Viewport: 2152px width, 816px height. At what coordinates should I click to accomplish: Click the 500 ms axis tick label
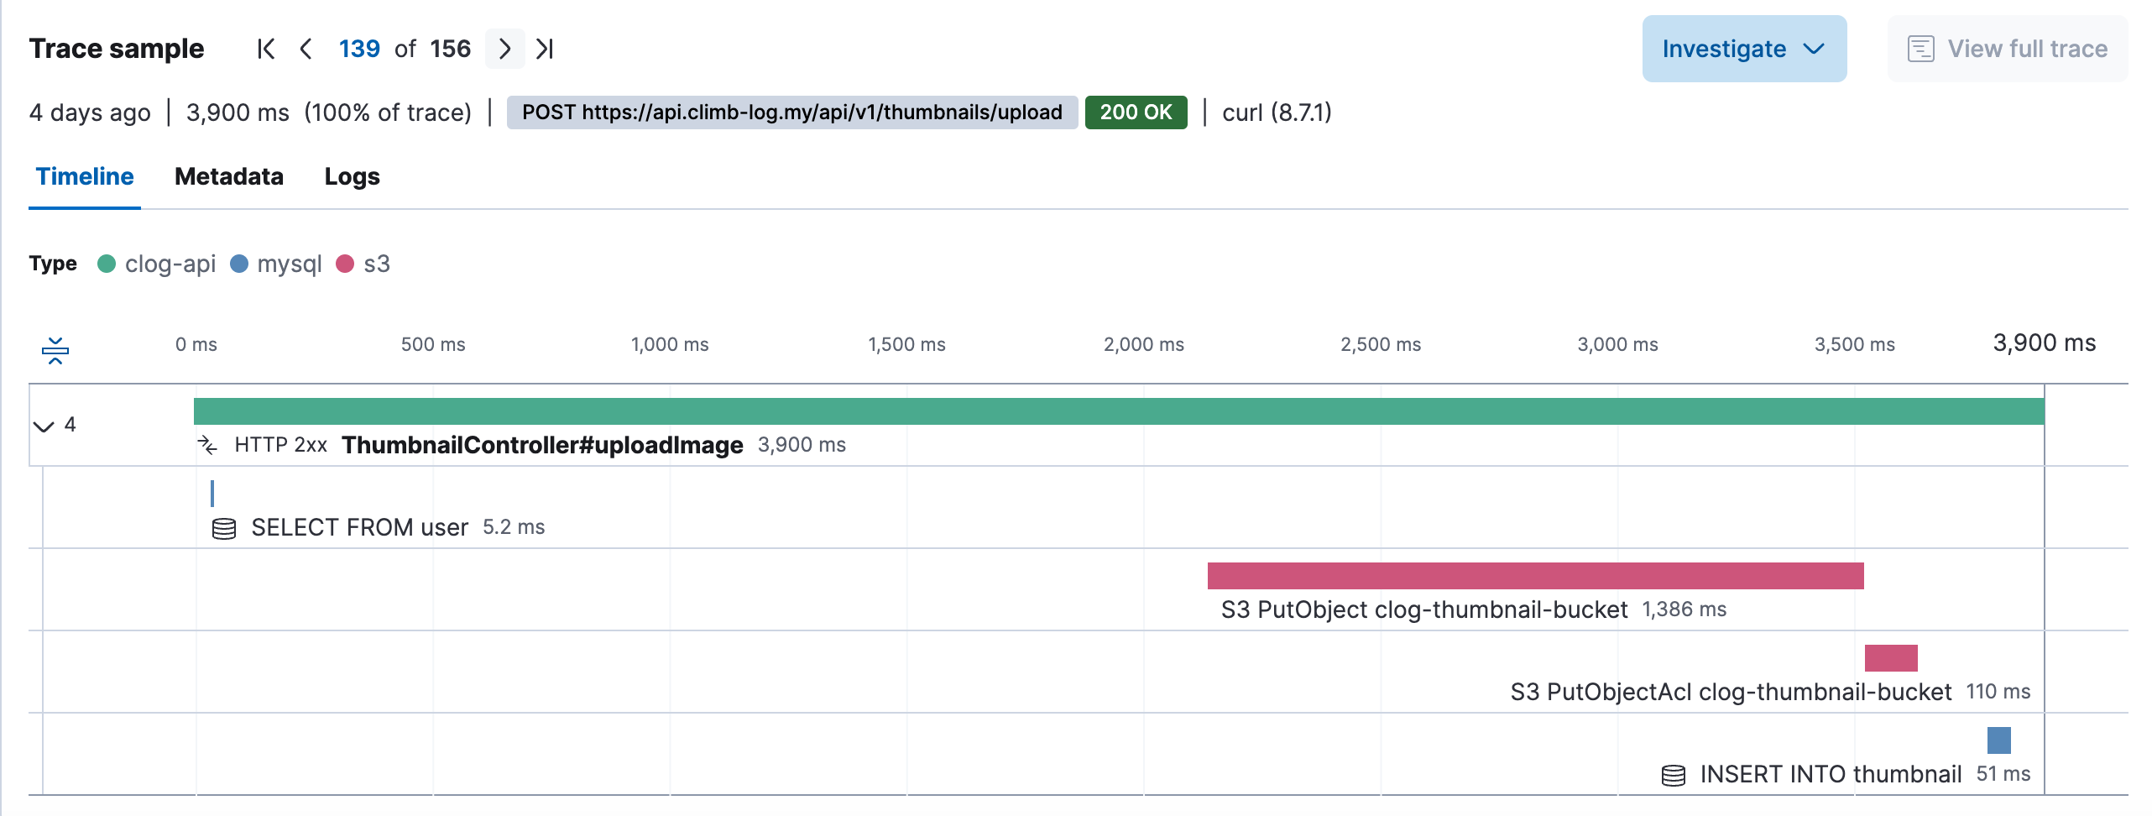[433, 344]
